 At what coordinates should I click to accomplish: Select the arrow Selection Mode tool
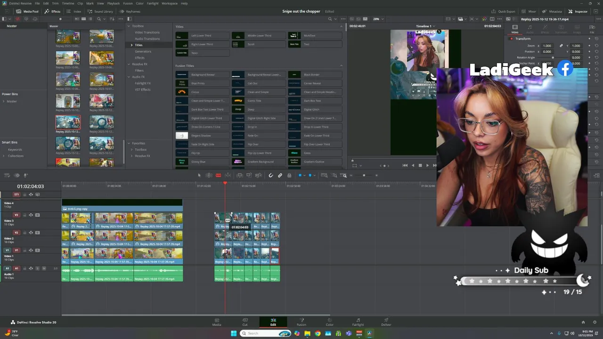pos(199,176)
